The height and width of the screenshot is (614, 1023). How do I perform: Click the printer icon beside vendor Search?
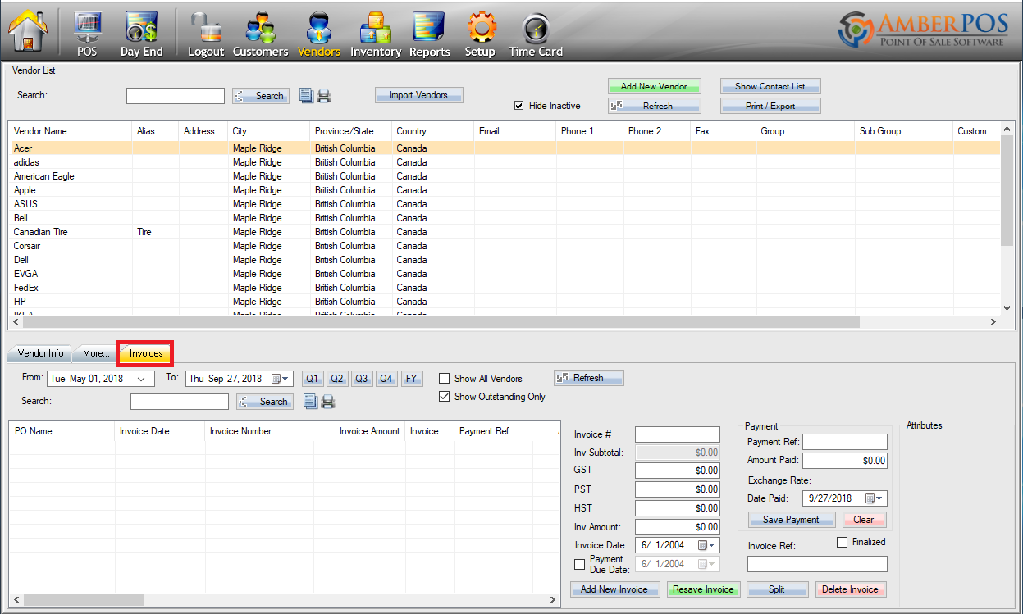click(x=324, y=96)
